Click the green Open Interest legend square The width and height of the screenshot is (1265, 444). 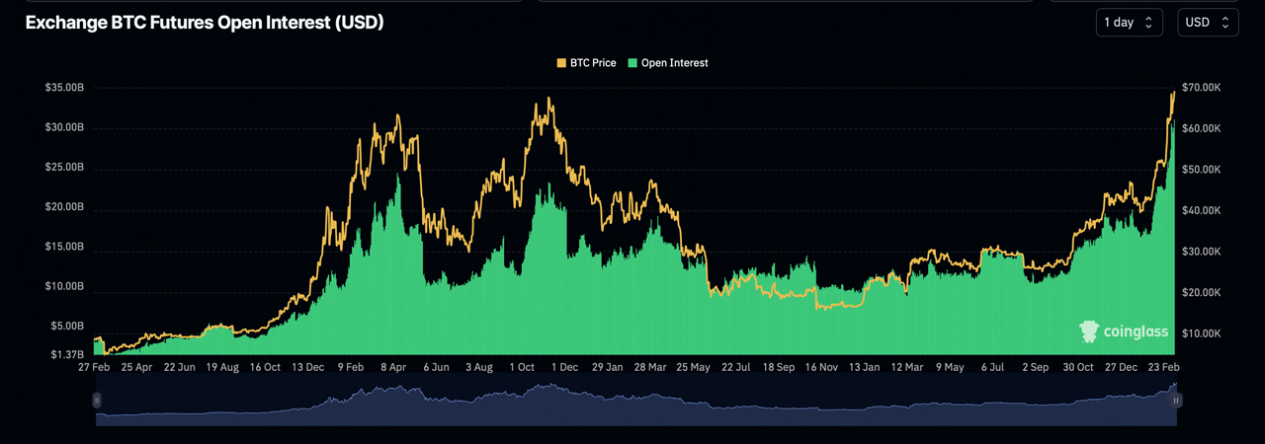point(632,63)
